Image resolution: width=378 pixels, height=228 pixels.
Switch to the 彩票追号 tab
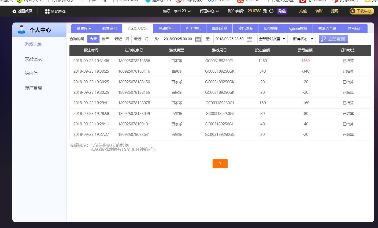[109, 28]
